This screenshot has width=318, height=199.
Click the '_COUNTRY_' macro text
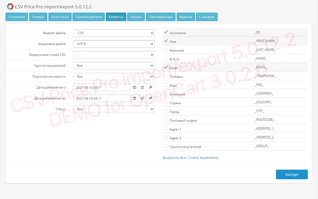click(x=264, y=102)
